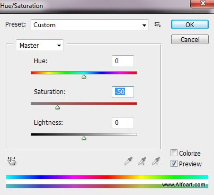Select the Subtract from Sample eyedropper
Screen dimensions: 214x195
156,161
